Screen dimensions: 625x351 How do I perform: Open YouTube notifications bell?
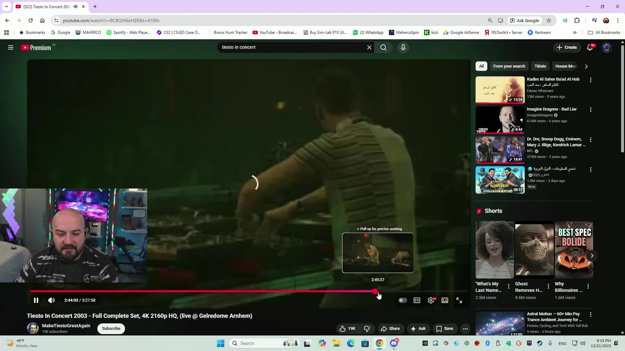pos(590,47)
